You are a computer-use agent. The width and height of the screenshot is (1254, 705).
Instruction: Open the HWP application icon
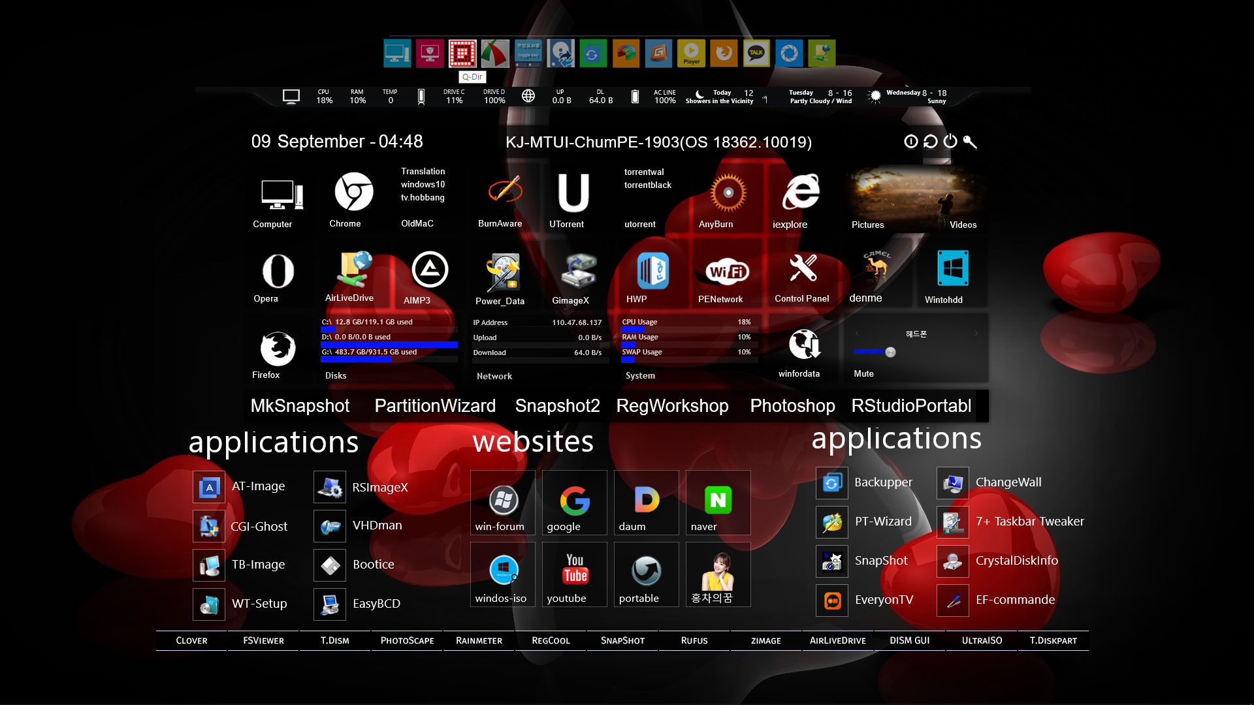[652, 271]
